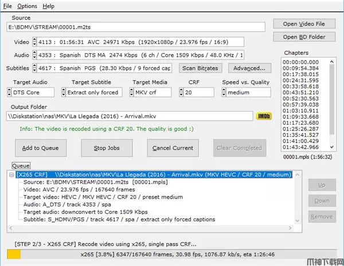The width and height of the screenshot is (344, 266).
Task: Click the x265 encoding progress bar
Action: point(172,254)
